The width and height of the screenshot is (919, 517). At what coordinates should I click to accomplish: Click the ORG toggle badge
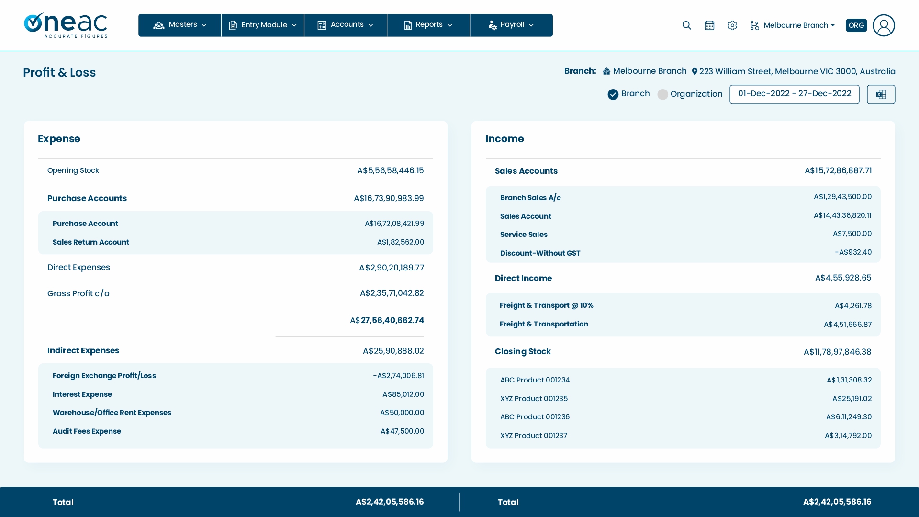pyautogui.click(x=856, y=25)
